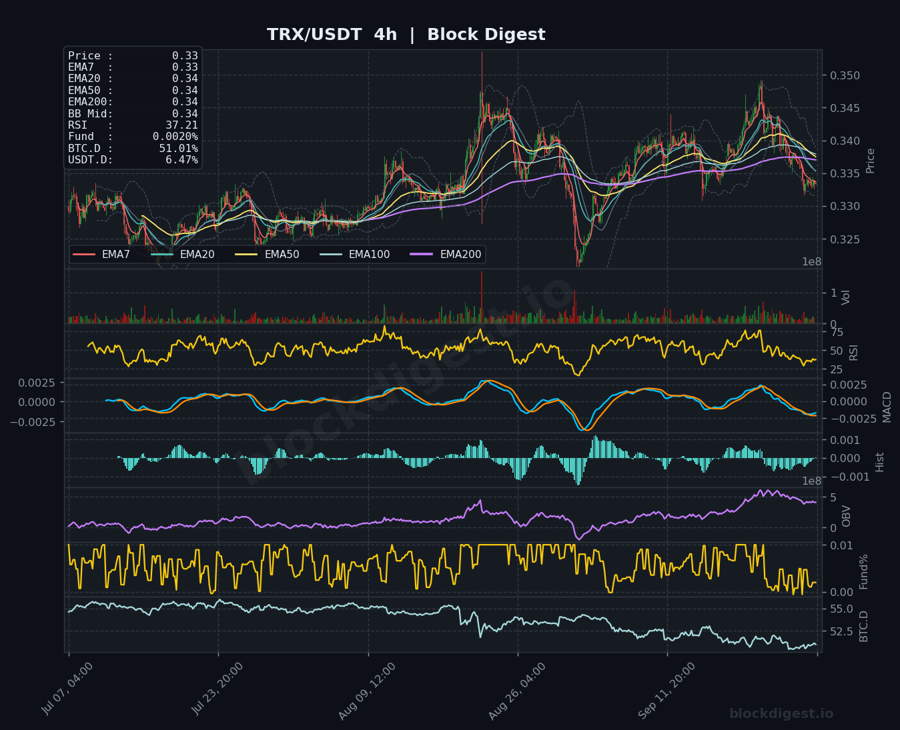Select the Price row in the info box

point(133,56)
